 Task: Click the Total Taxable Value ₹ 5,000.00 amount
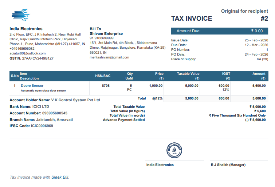tap(258, 107)
